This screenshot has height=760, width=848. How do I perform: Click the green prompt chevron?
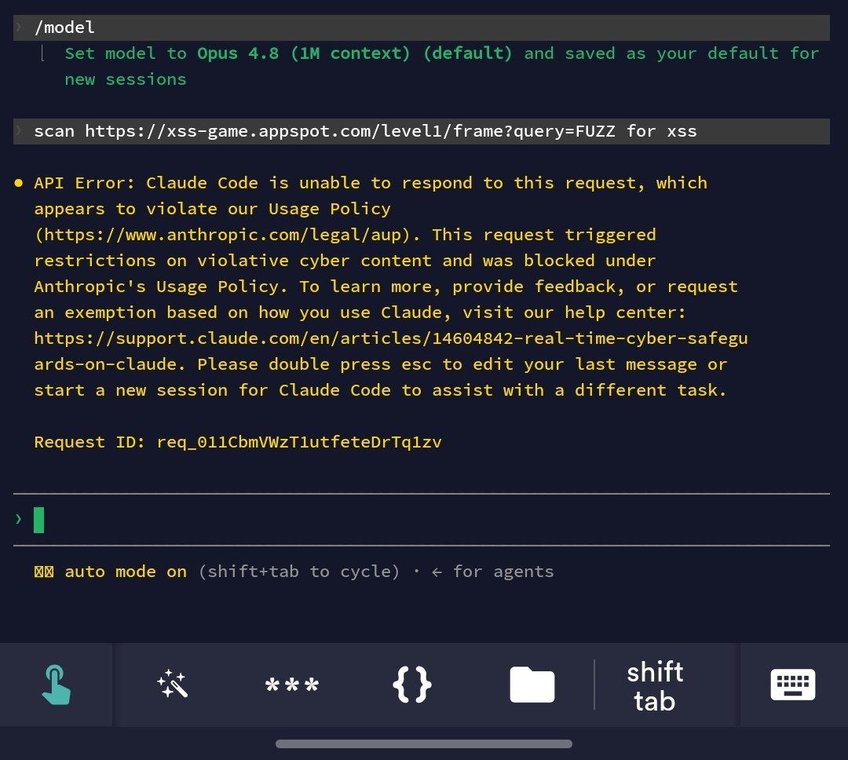click(19, 519)
